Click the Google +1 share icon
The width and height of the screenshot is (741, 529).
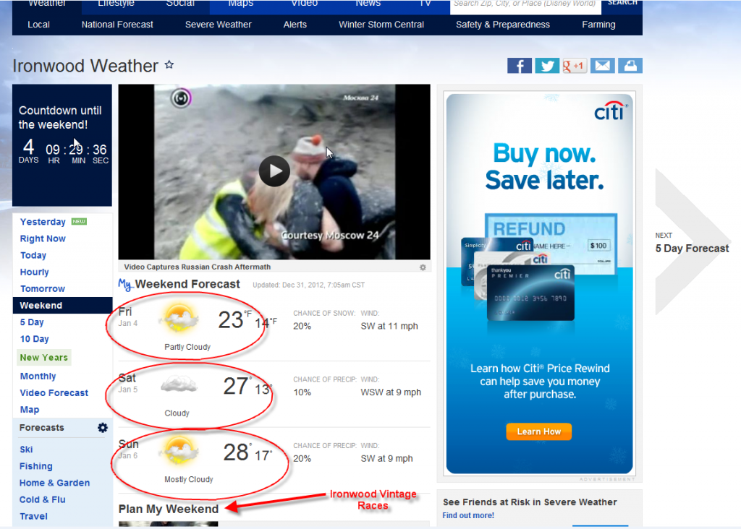coord(574,66)
